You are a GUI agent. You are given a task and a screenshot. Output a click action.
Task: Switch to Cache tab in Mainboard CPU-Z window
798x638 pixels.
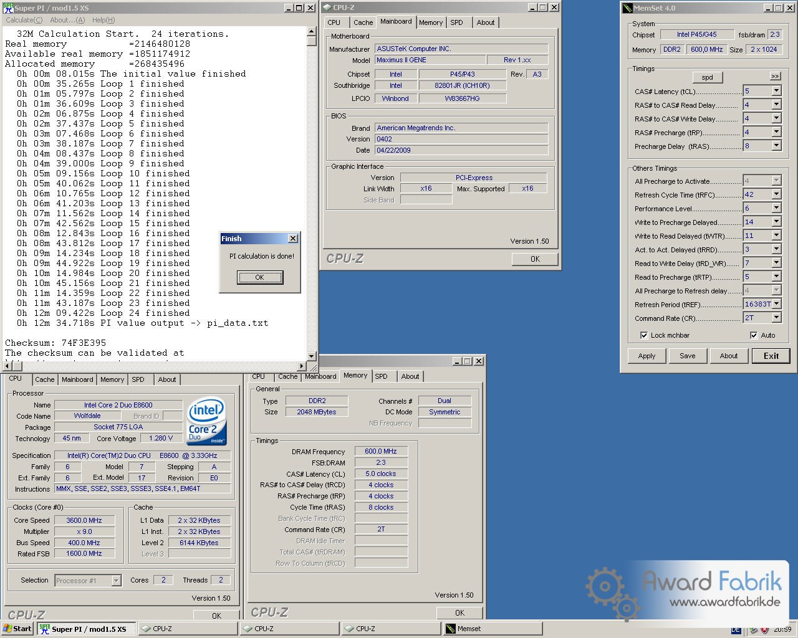[363, 22]
